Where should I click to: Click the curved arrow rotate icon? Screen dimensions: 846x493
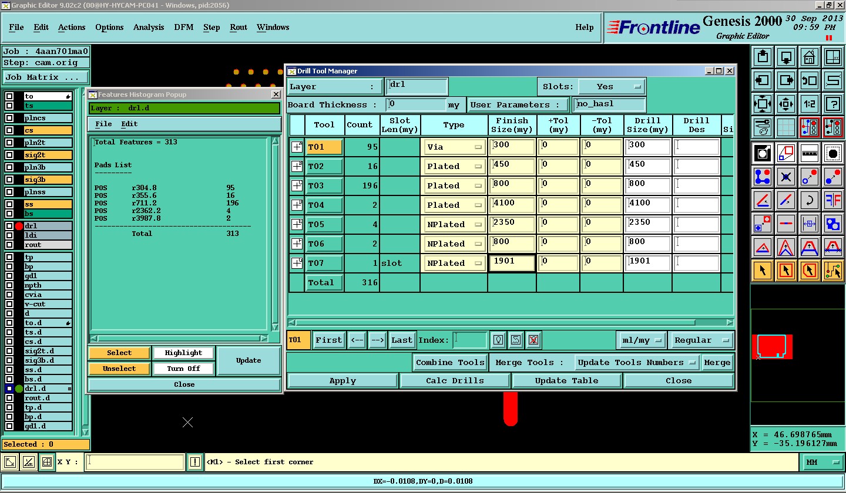click(810, 200)
